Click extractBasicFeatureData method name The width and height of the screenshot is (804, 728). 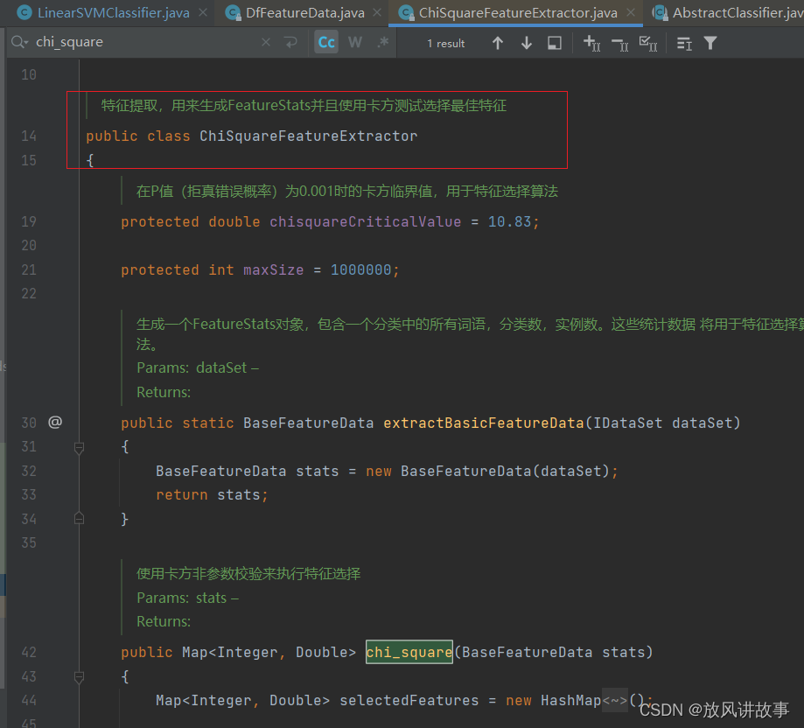point(484,423)
